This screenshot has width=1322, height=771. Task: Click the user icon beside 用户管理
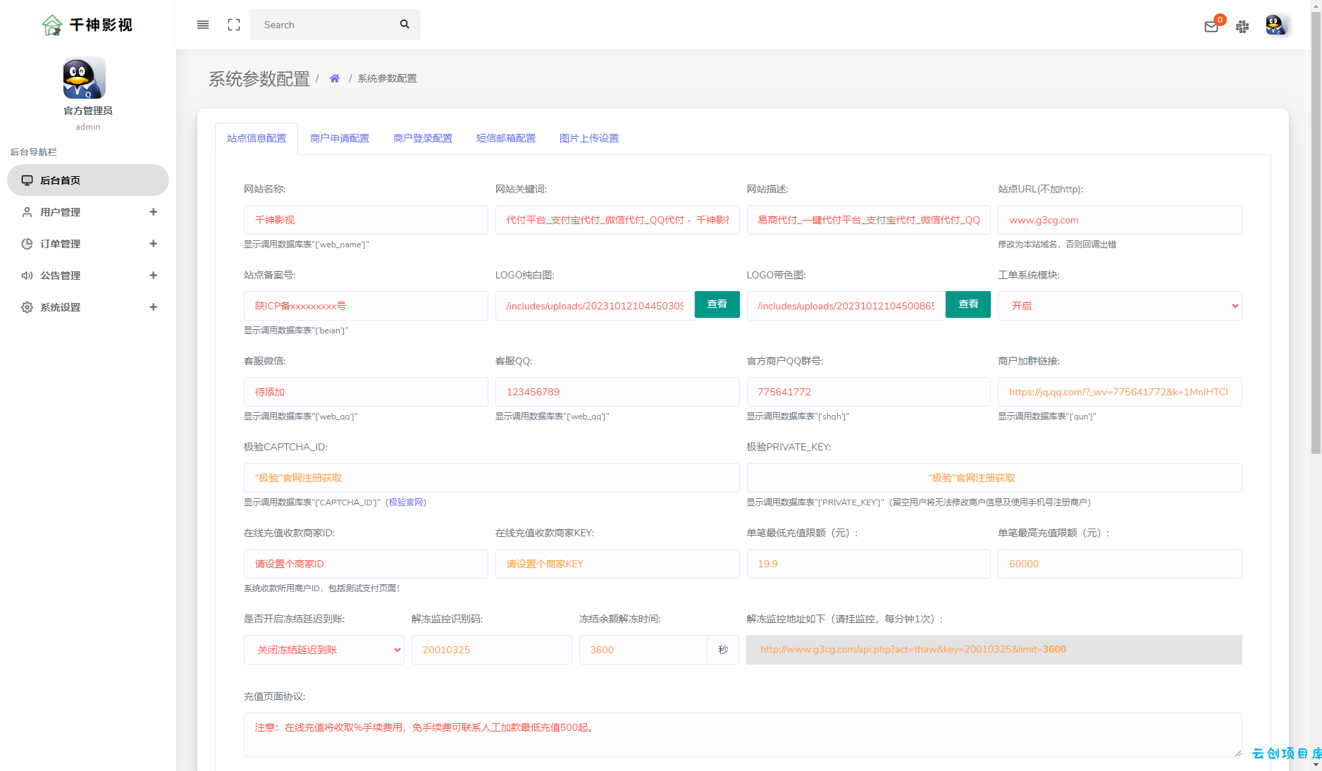27,212
